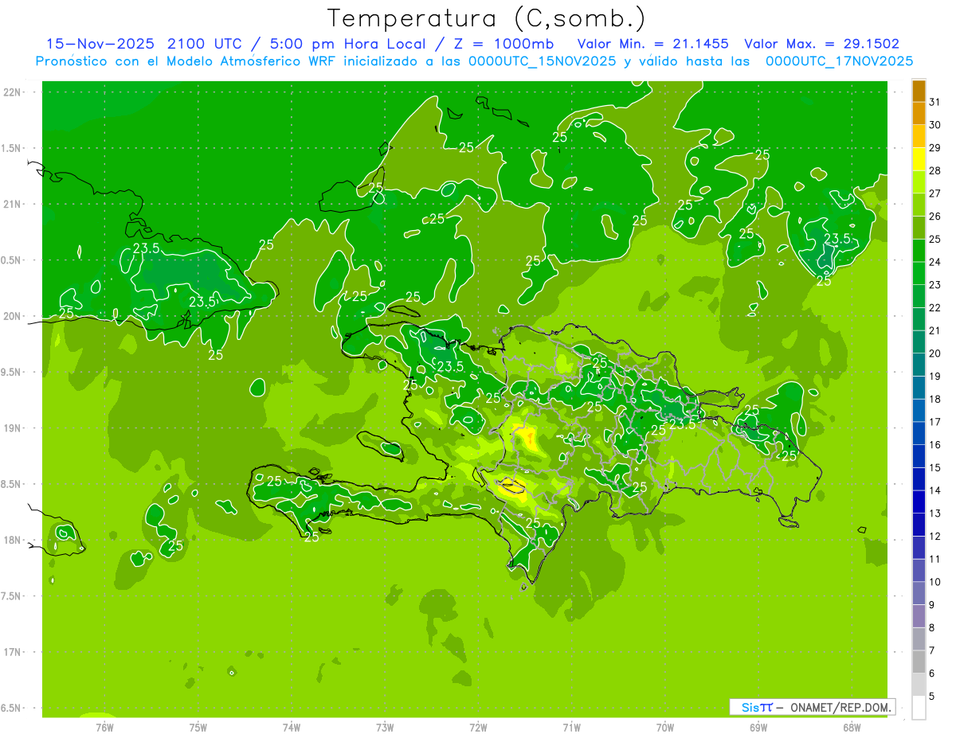Click the "75W" longitude axis label

click(198, 727)
